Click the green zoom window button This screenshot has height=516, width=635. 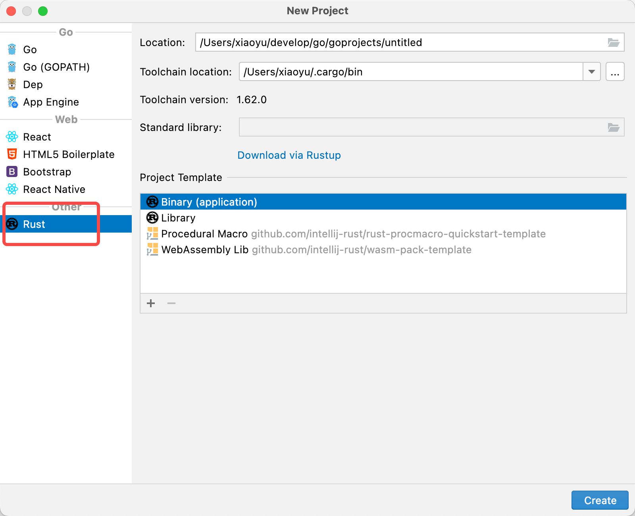(43, 11)
